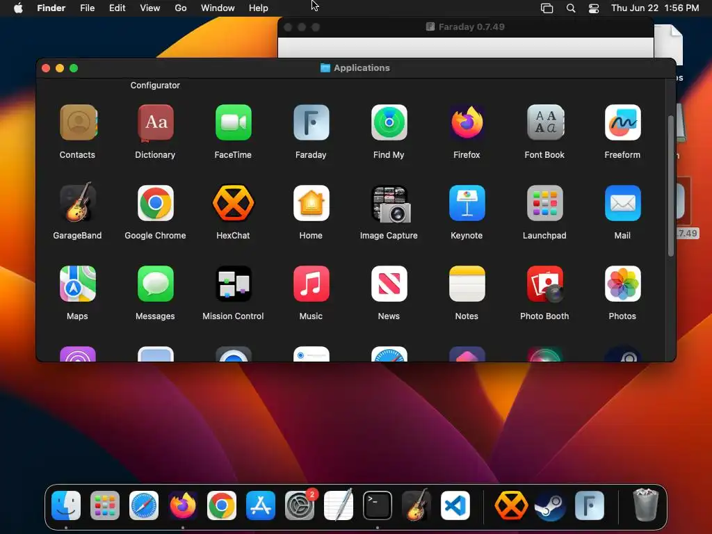Launch FaceTime from Applications
This screenshot has height=534, width=712.
[x=233, y=122]
